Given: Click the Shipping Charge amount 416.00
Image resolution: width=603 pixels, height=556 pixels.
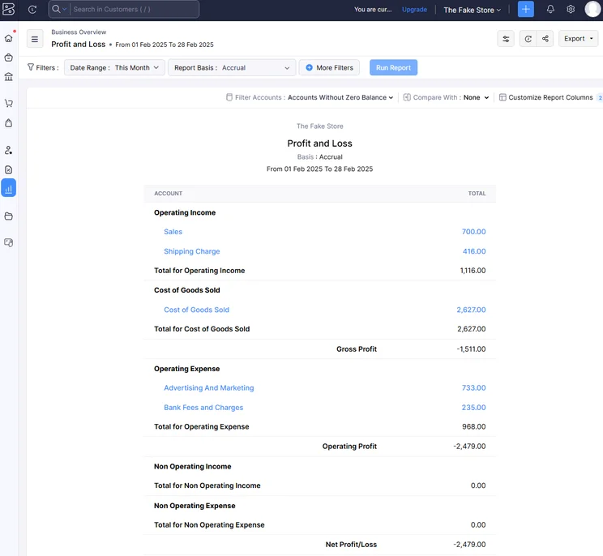Looking at the screenshot, I should (474, 251).
